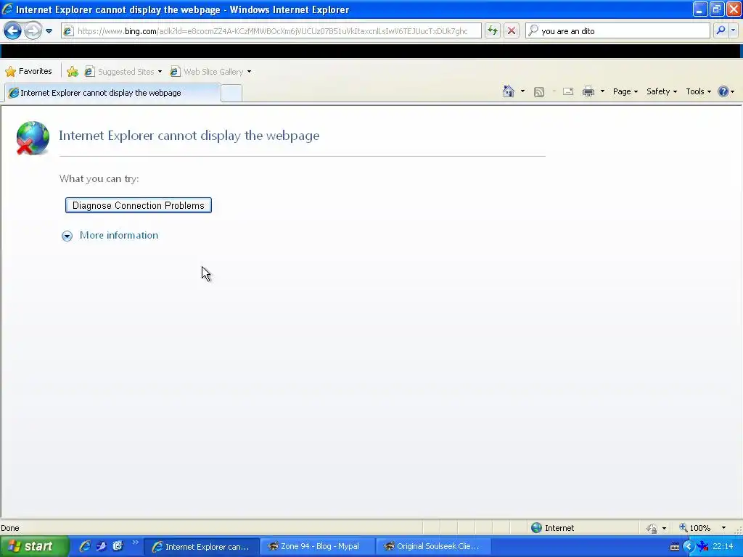Viewport: 743px width, 557px height.
Task: Click the clock showing 22:14
Action: click(x=723, y=547)
